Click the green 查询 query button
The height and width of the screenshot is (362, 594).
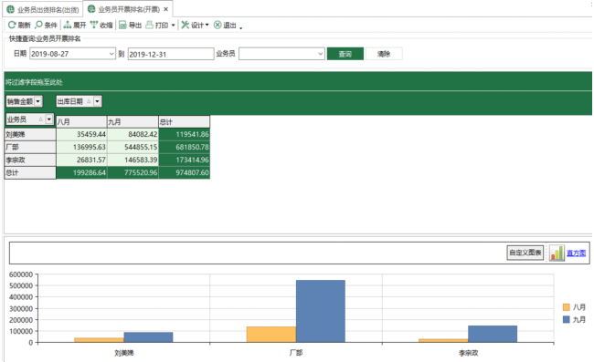click(345, 54)
